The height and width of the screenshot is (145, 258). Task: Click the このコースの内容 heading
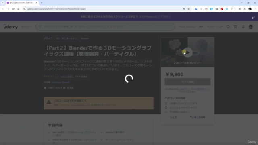click(x=175, y=98)
